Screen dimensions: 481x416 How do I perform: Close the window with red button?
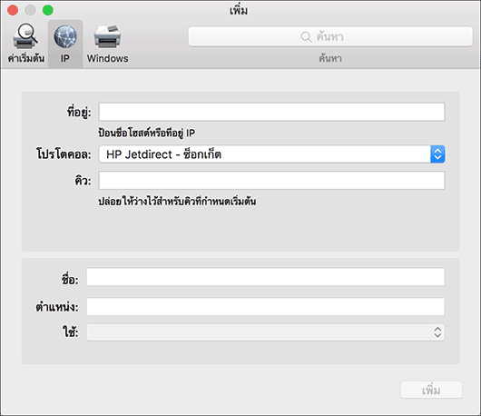(13, 10)
